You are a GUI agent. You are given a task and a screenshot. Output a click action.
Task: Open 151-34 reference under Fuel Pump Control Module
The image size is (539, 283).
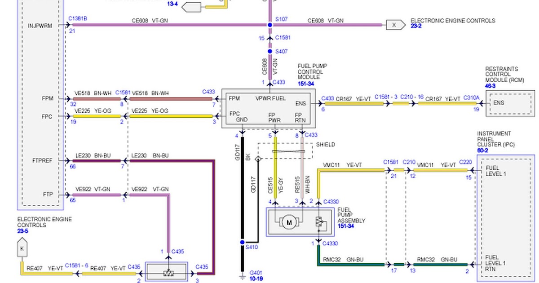(x=306, y=83)
